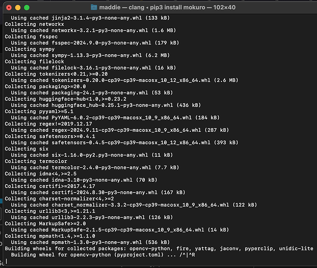
Task: Click the '(2.6 MB)' size after tokenizers
Action: tap(226, 80)
